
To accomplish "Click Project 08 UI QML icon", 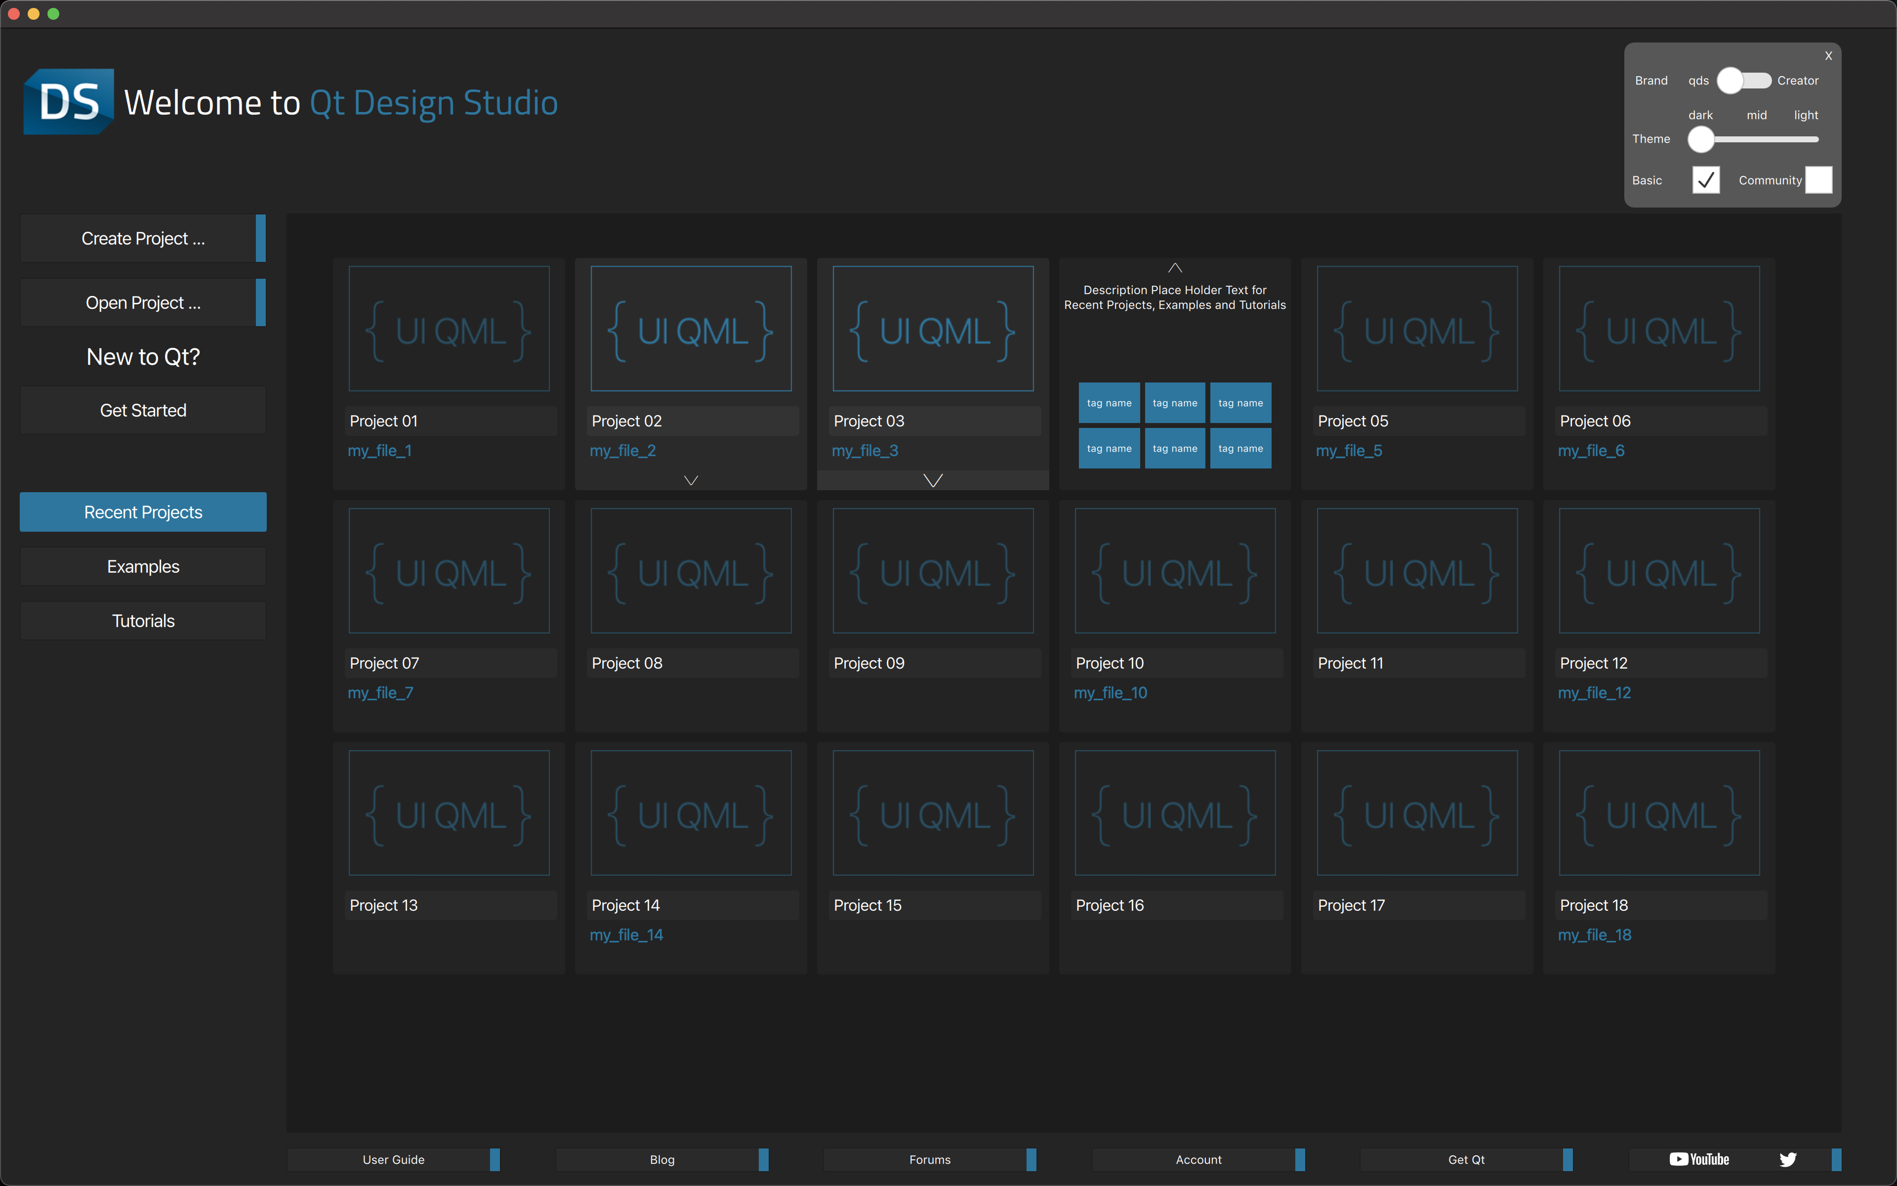I will coord(691,571).
